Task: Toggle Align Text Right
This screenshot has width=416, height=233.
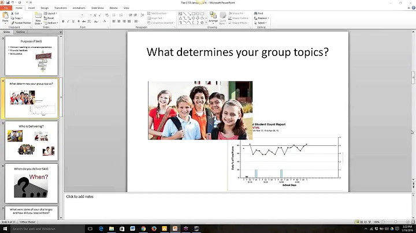Action: pyautogui.click(x=124, y=21)
